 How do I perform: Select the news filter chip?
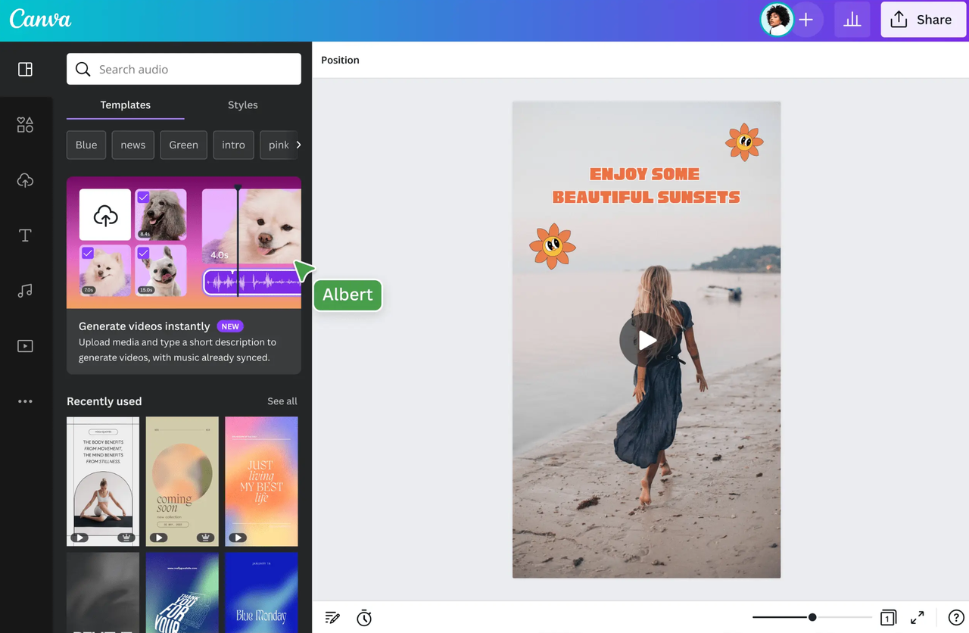(x=133, y=145)
